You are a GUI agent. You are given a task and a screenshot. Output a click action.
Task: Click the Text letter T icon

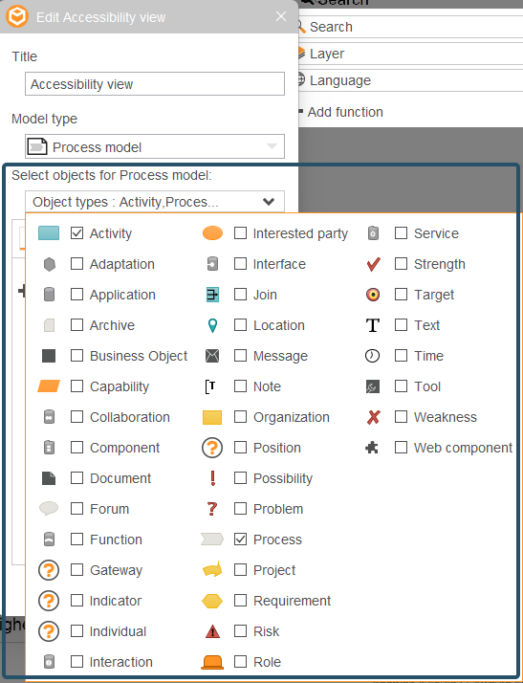click(x=373, y=325)
